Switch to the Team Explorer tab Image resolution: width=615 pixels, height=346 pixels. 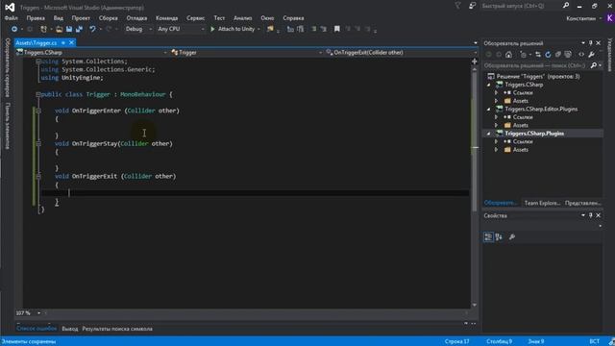point(542,203)
